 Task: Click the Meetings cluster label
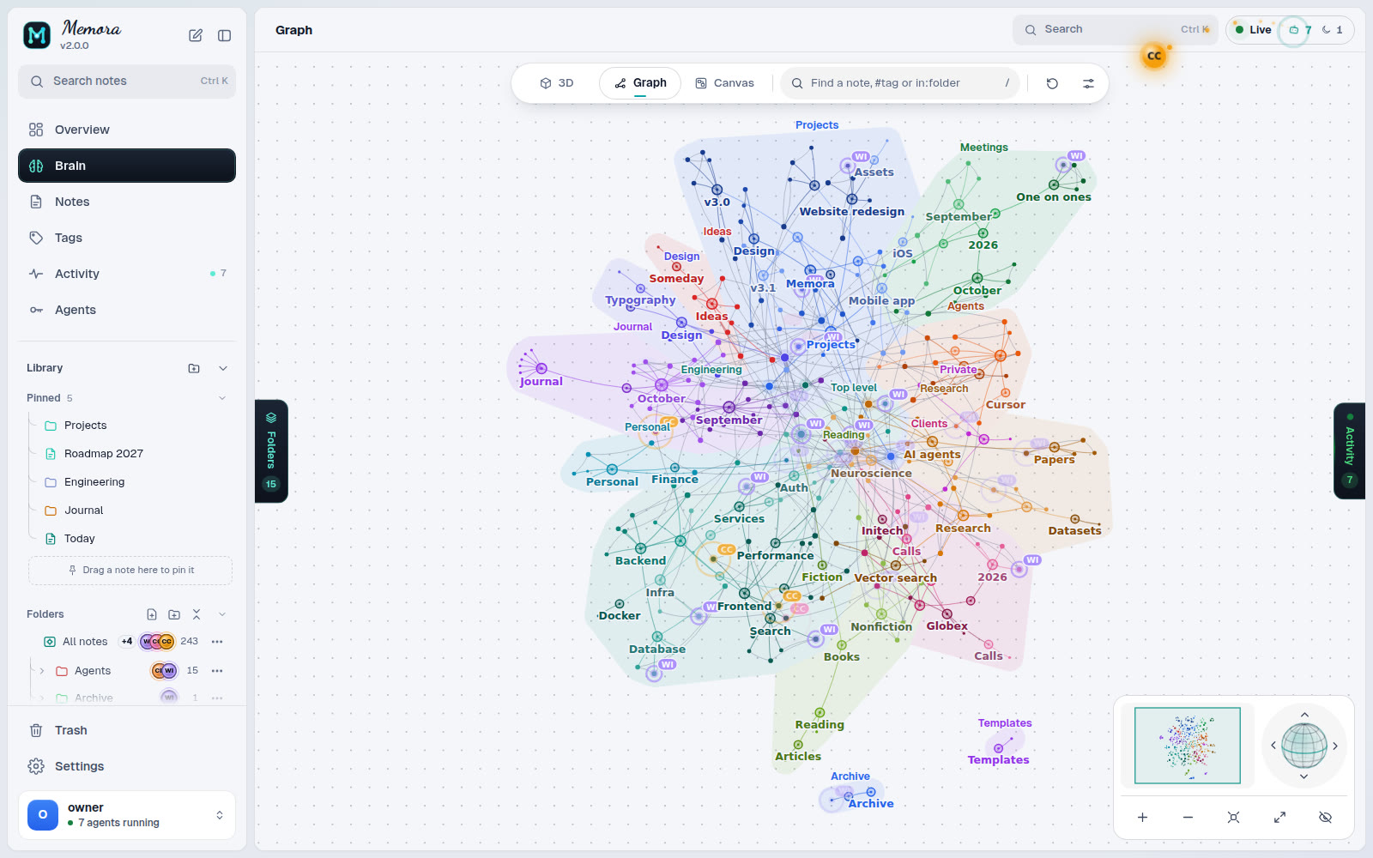click(984, 148)
